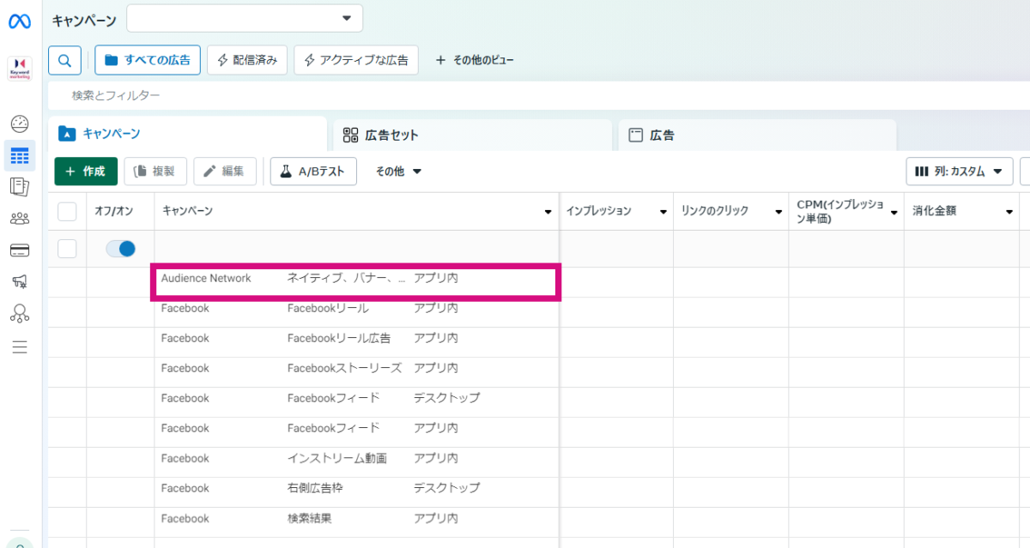The width and height of the screenshot is (1030, 548).
Task: Open the campaign selector dropdown at top
Action: click(x=245, y=18)
